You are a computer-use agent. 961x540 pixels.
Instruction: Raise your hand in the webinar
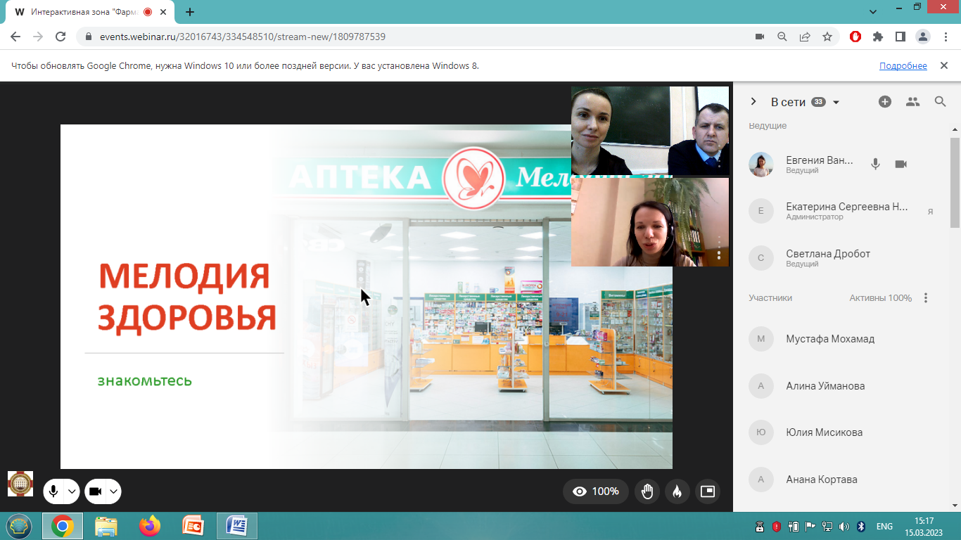[x=647, y=491]
